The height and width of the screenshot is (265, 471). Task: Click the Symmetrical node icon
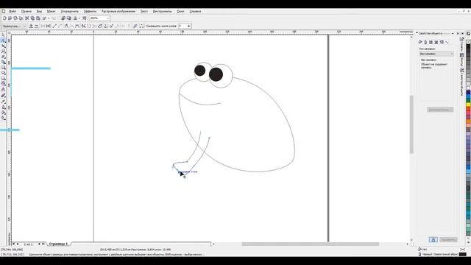tap(77, 26)
